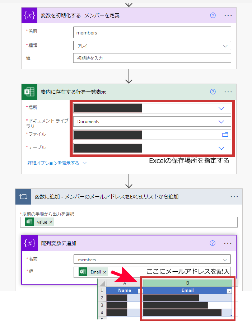Open the more options menu for 配列変数に追加
Image resolution: width=252 pixels, height=323 pixels.
pos(228,243)
